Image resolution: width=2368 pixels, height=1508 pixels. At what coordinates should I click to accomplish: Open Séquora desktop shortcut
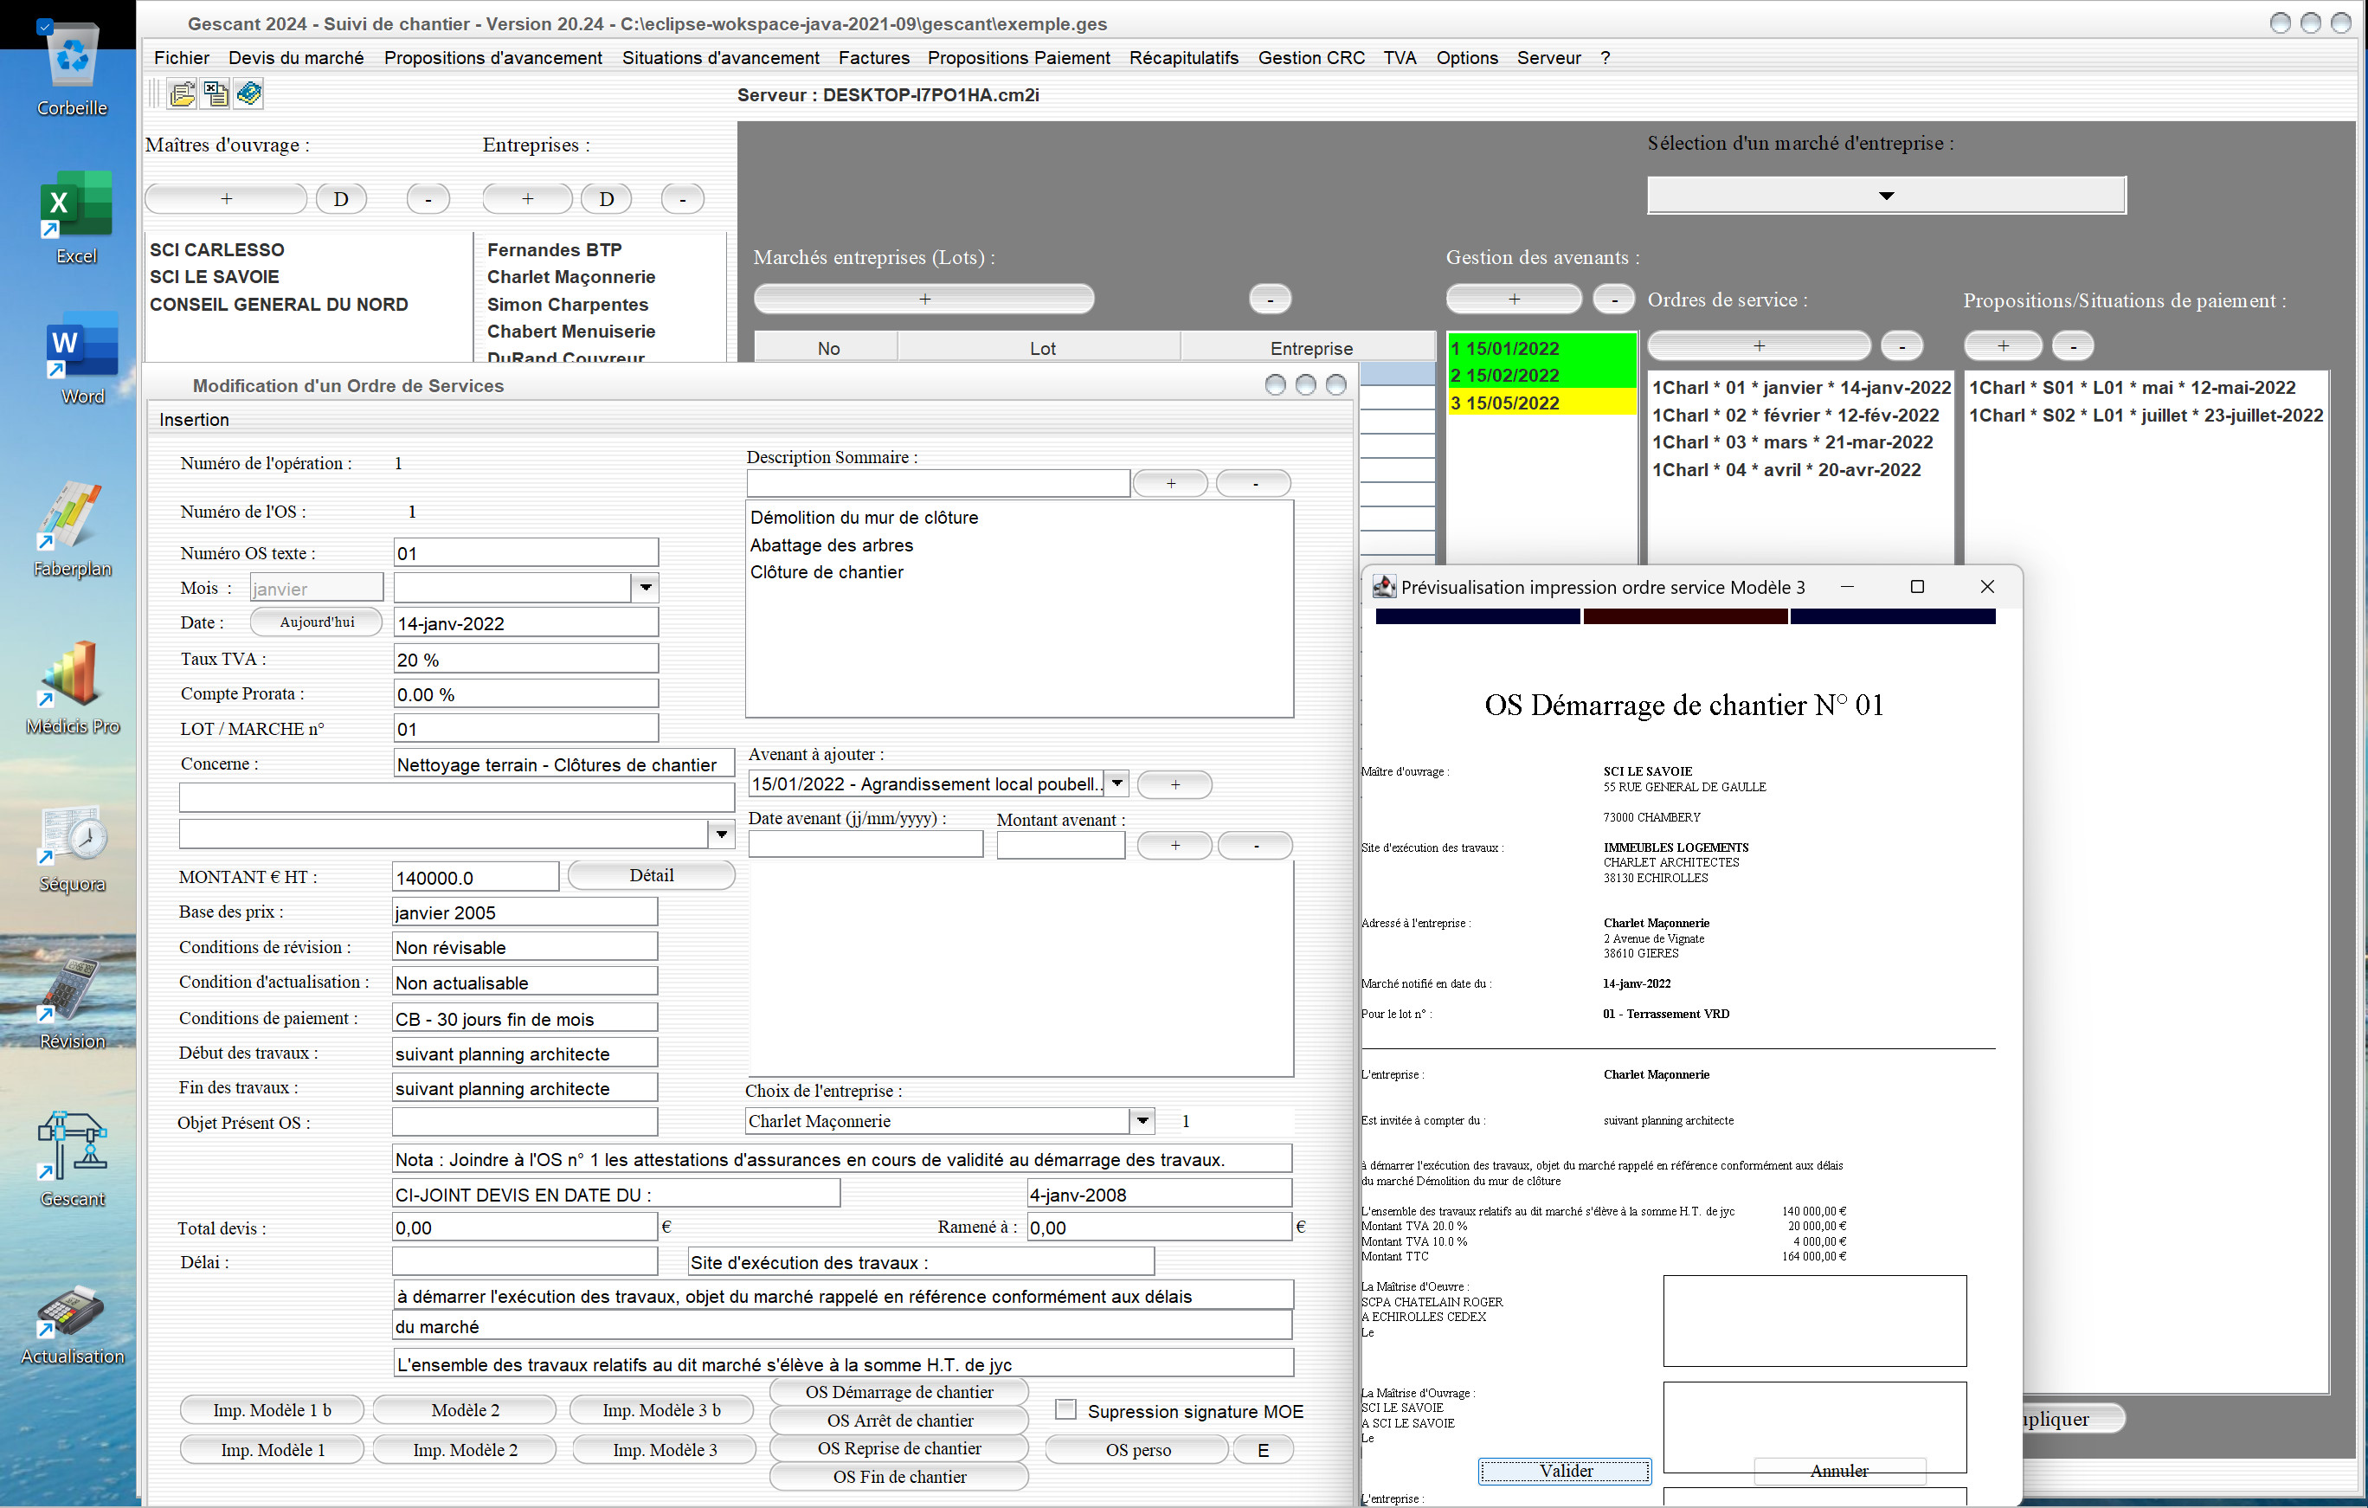coord(72,849)
